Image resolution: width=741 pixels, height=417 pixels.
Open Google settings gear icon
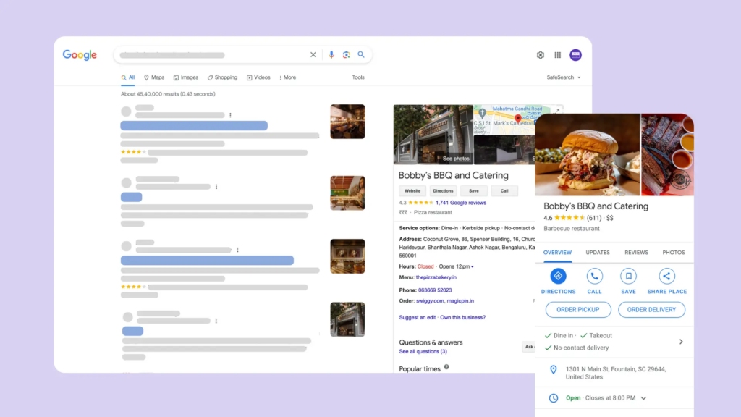[x=540, y=55]
